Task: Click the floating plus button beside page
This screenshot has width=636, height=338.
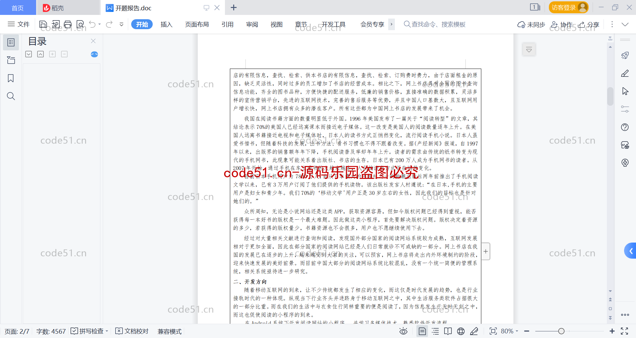Action: tap(486, 251)
